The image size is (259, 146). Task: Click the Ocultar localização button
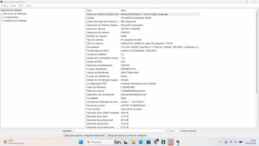[x=188, y=131]
